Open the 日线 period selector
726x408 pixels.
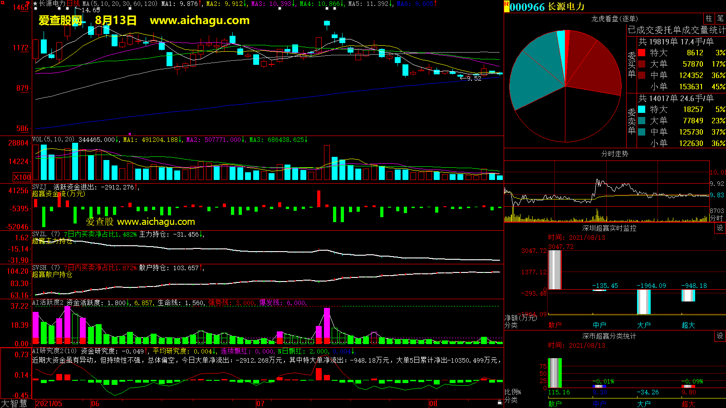point(73,4)
